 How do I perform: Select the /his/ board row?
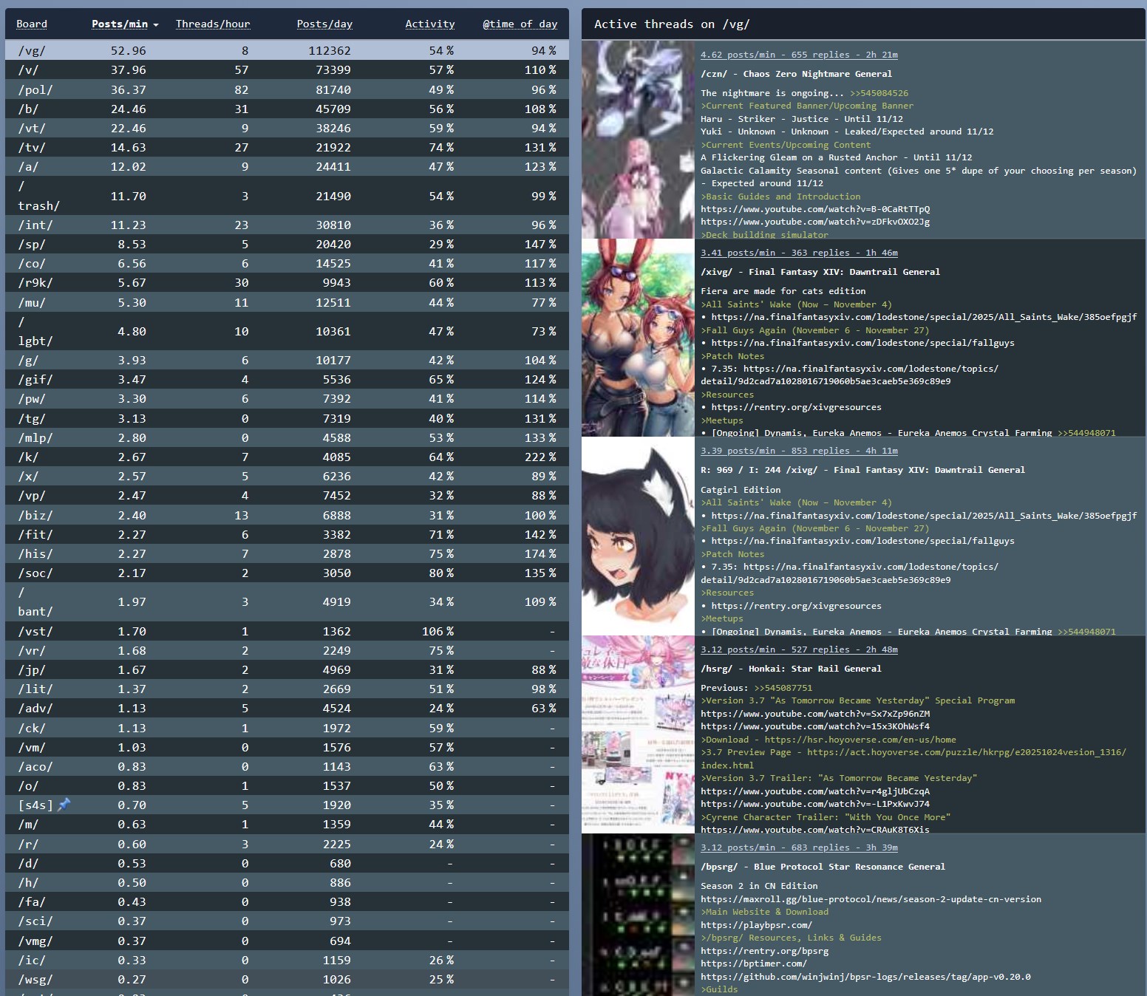point(287,553)
